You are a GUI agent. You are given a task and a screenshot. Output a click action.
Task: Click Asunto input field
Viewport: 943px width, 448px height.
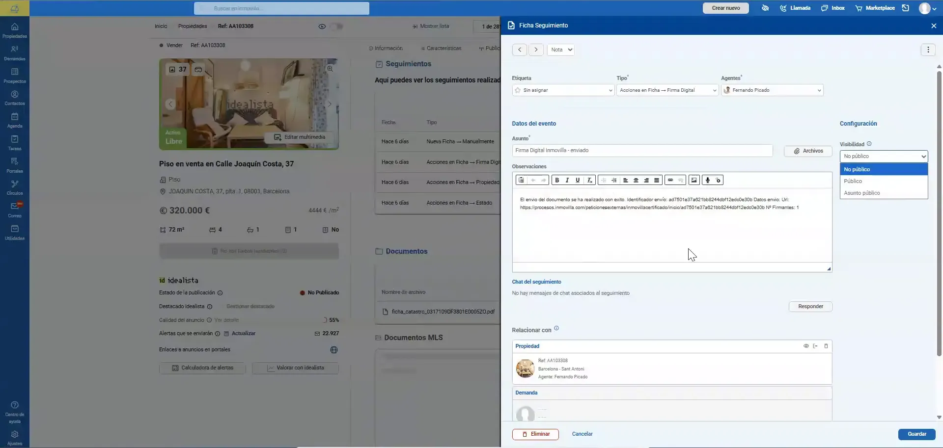[642, 151]
